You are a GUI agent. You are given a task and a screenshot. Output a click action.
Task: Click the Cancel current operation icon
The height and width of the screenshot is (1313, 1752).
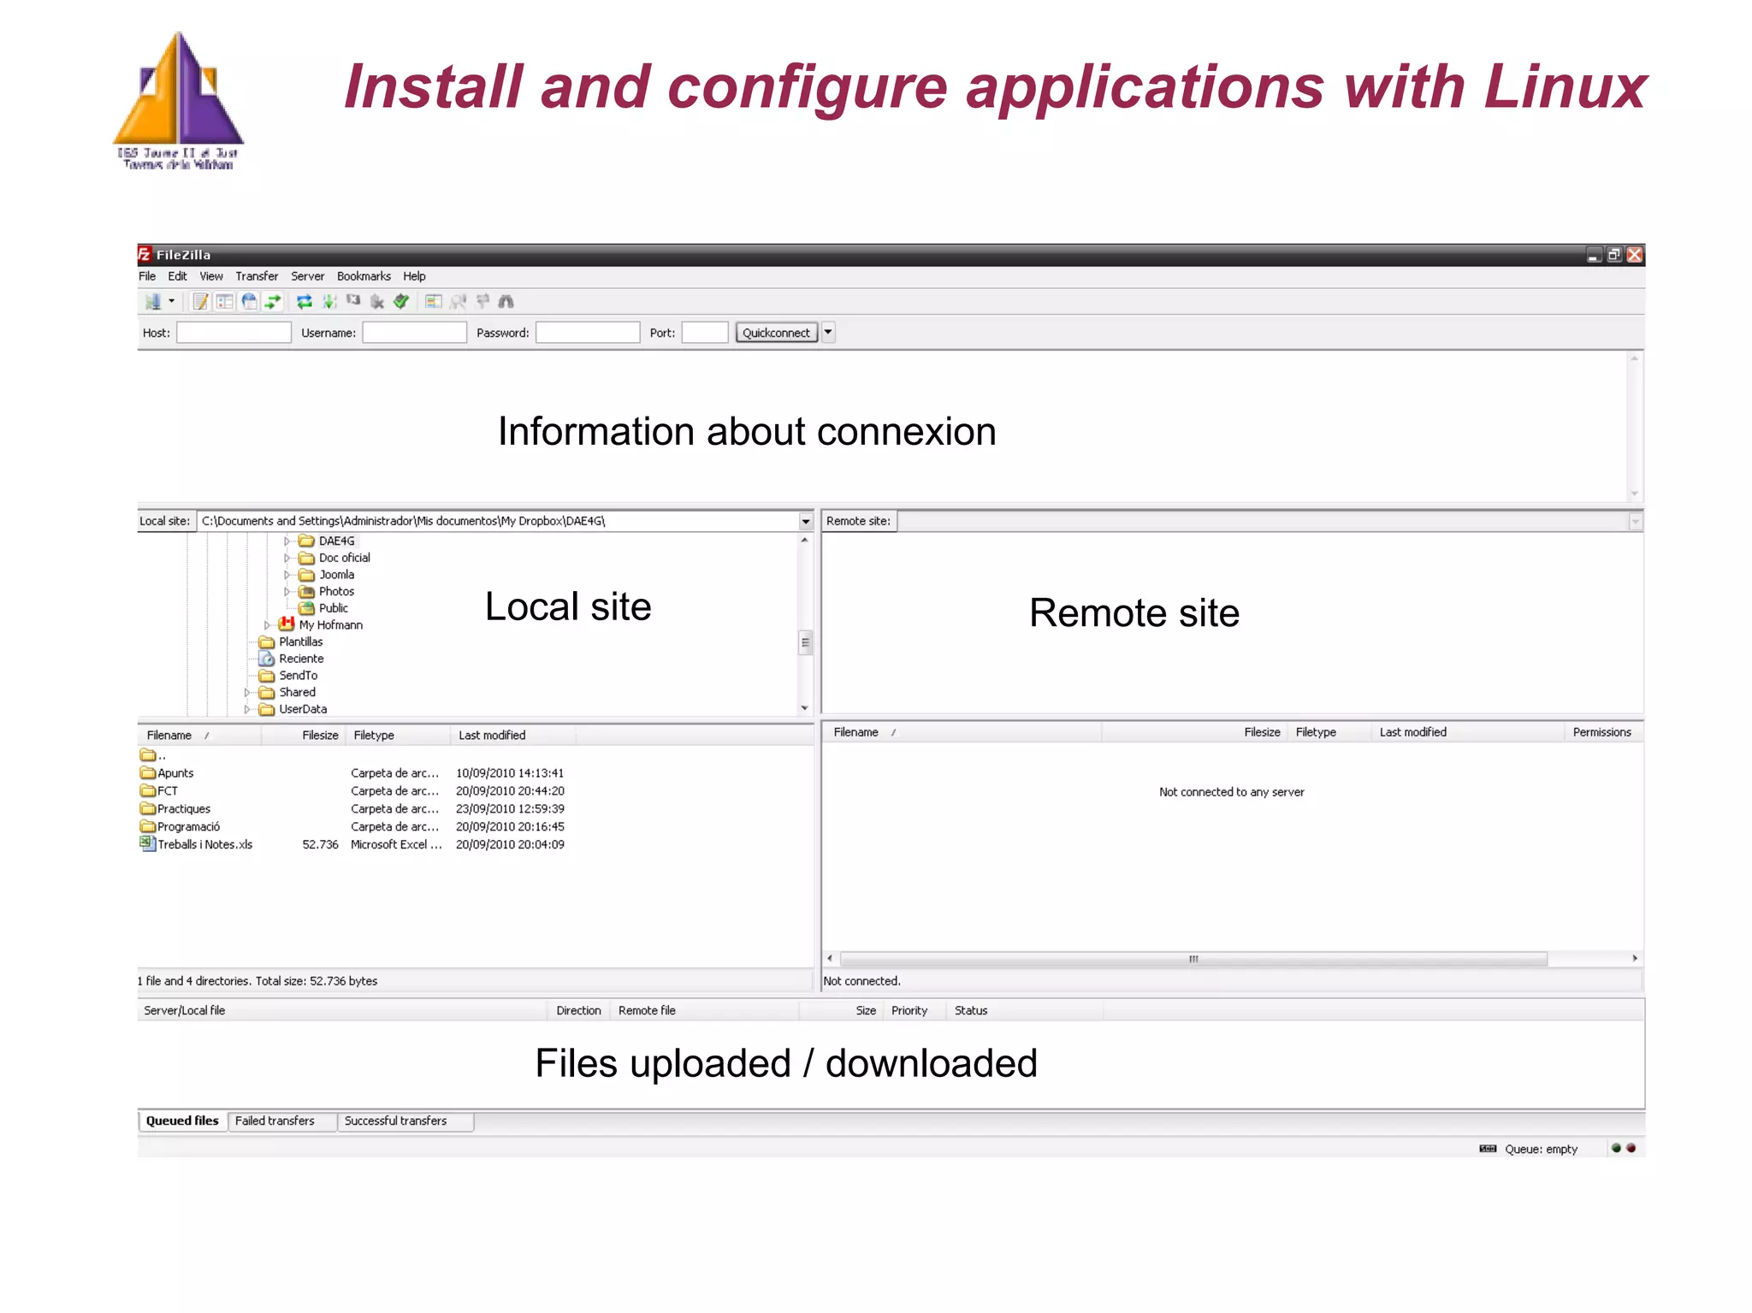[x=353, y=301]
